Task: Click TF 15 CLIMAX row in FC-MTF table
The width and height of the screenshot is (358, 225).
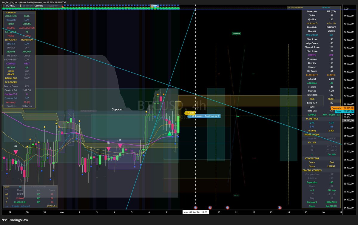Action: (30, 198)
